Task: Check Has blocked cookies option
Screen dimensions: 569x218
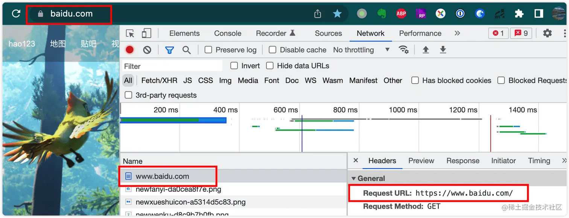Action: pyautogui.click(x=415, y=80)
